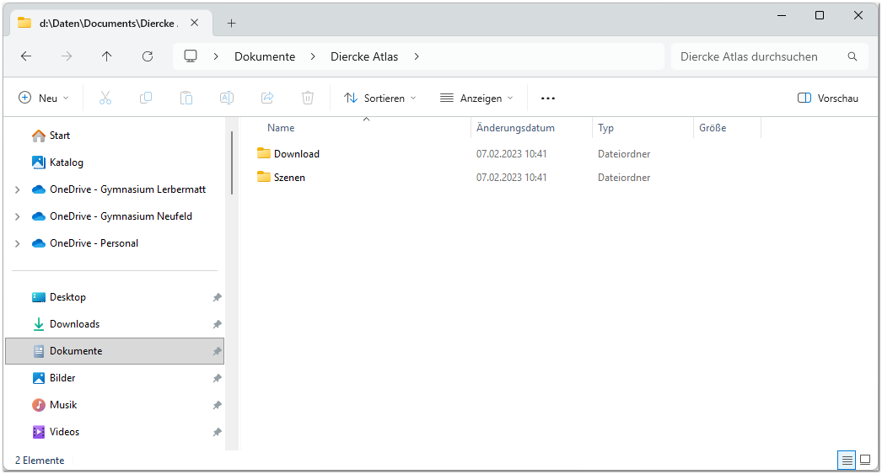Open the Anzeigen view dropdown

pos(476,99)
